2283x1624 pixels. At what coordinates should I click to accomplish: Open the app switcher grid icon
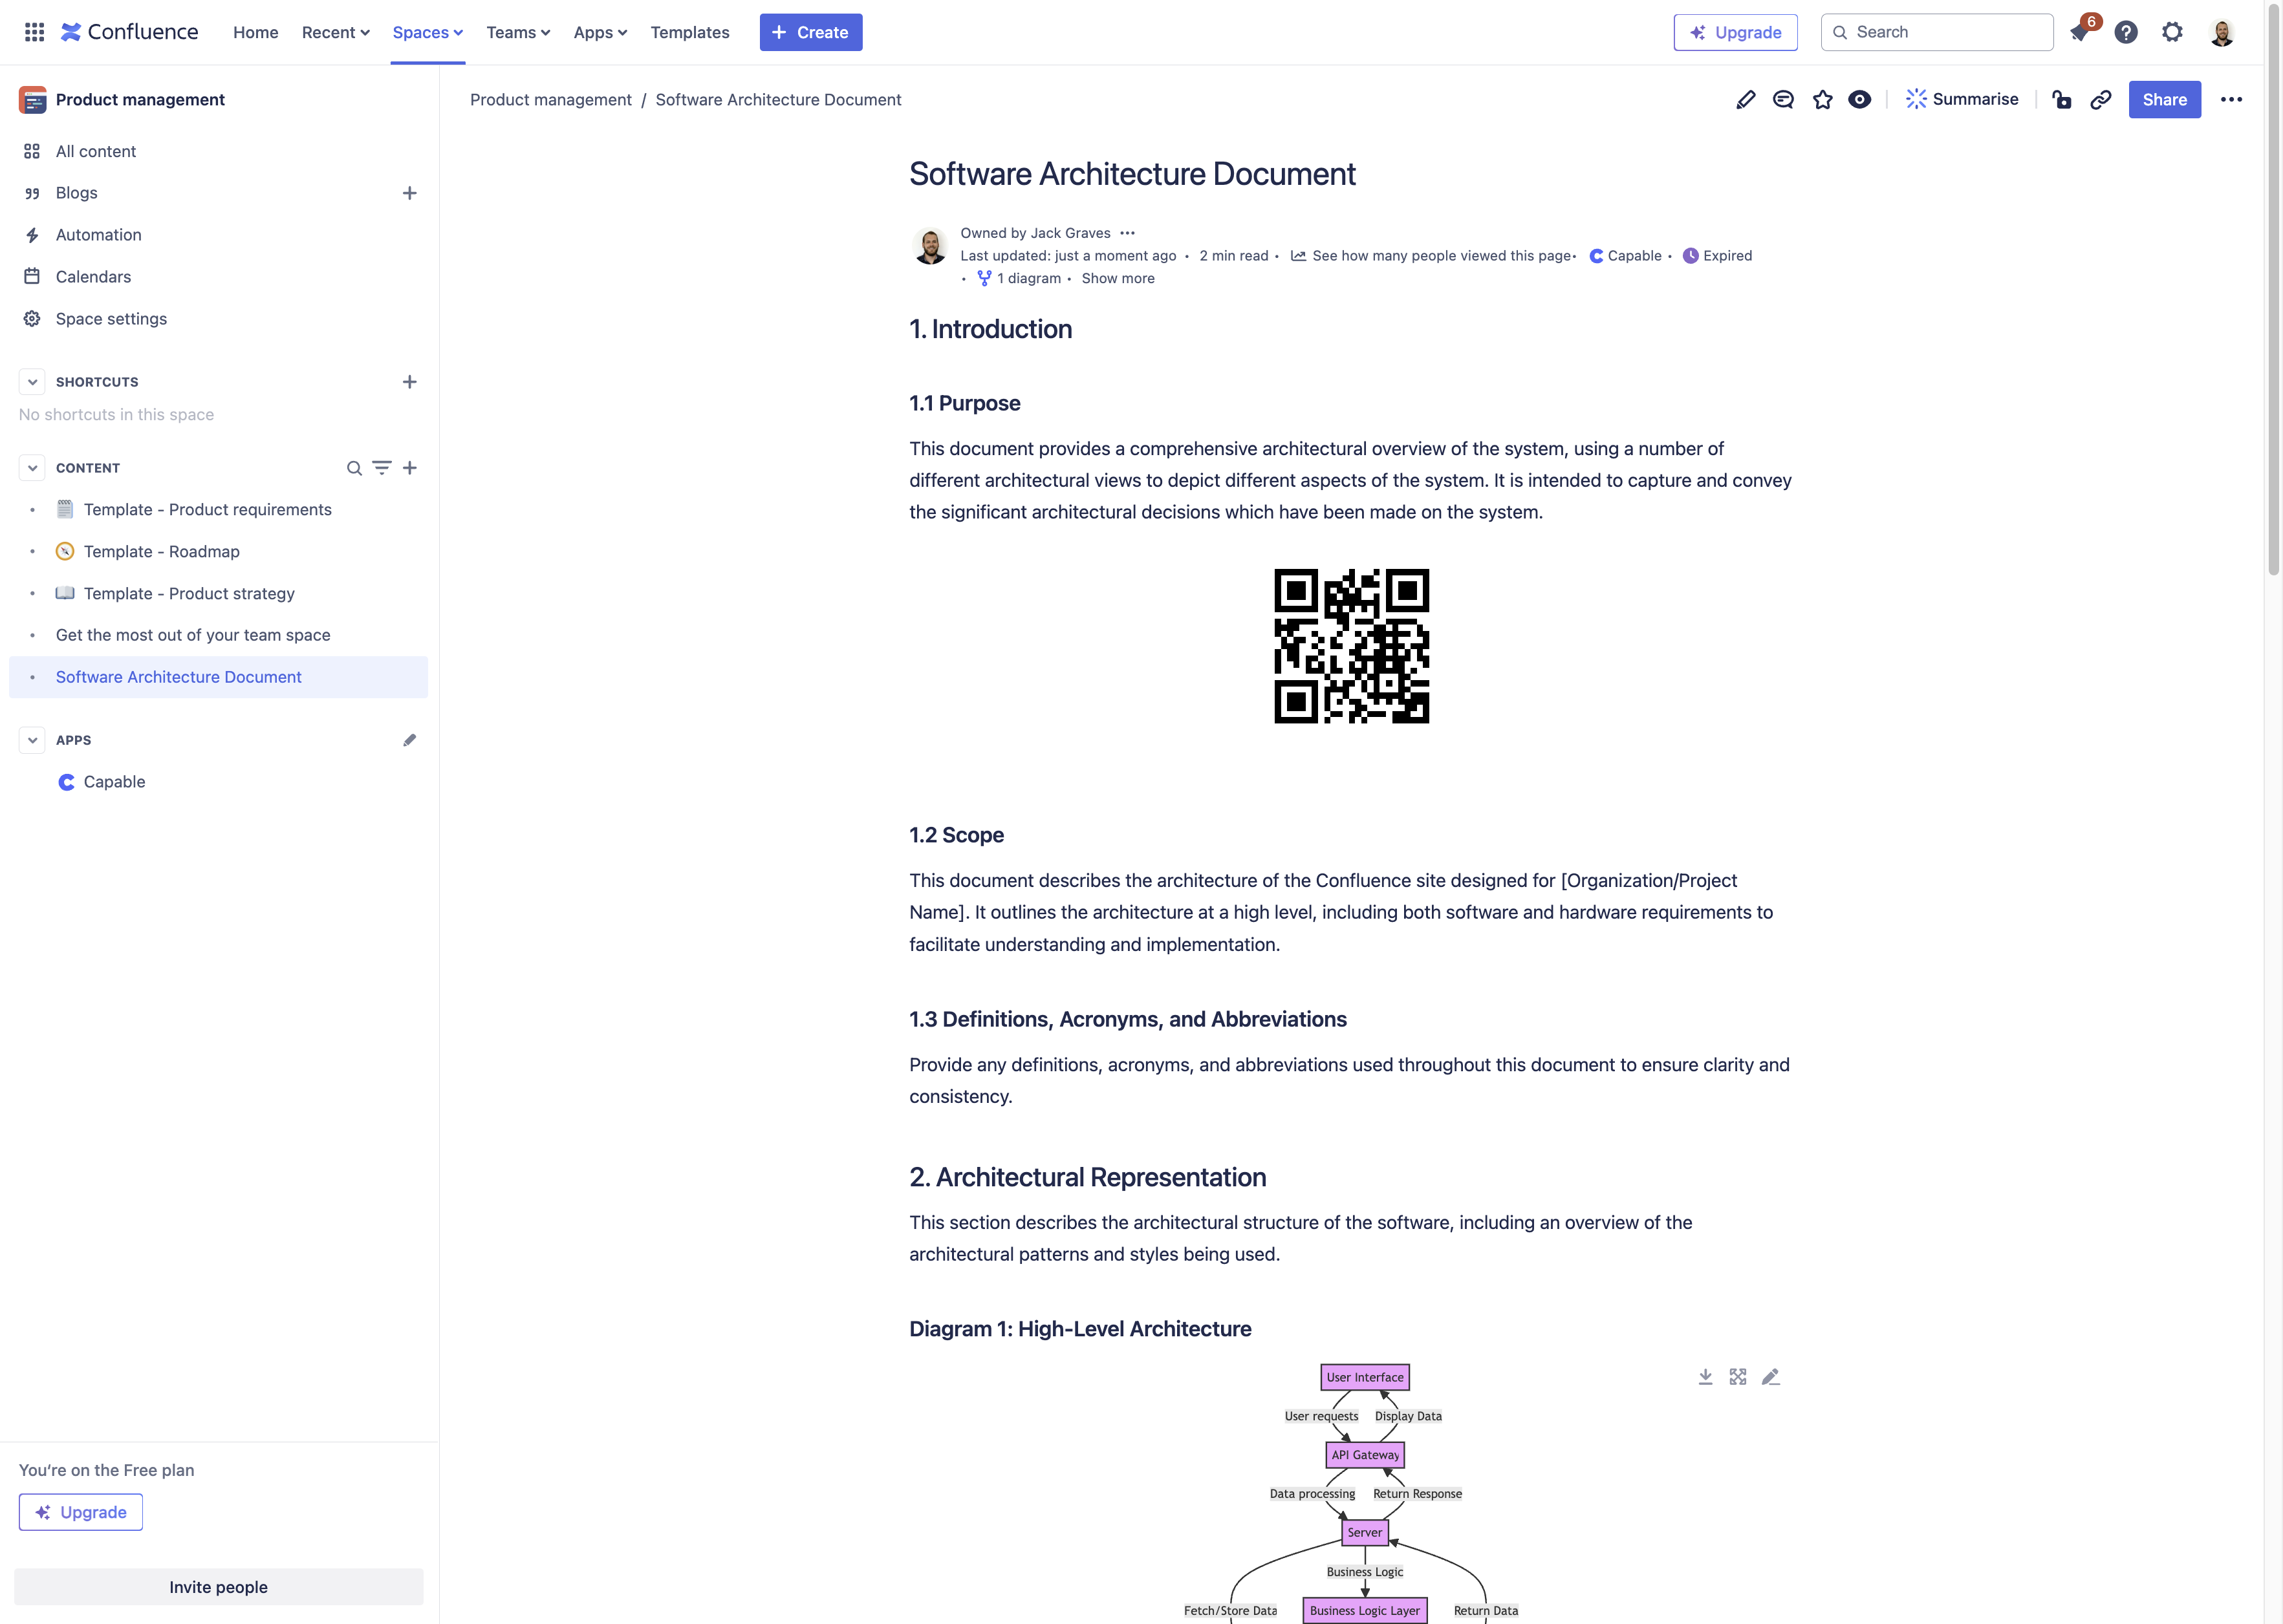pos(34,32)
